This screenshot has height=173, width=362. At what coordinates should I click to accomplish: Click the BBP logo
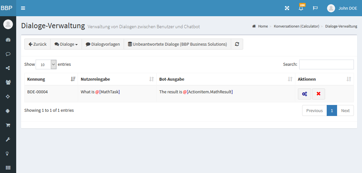click(x=6, y=8)
